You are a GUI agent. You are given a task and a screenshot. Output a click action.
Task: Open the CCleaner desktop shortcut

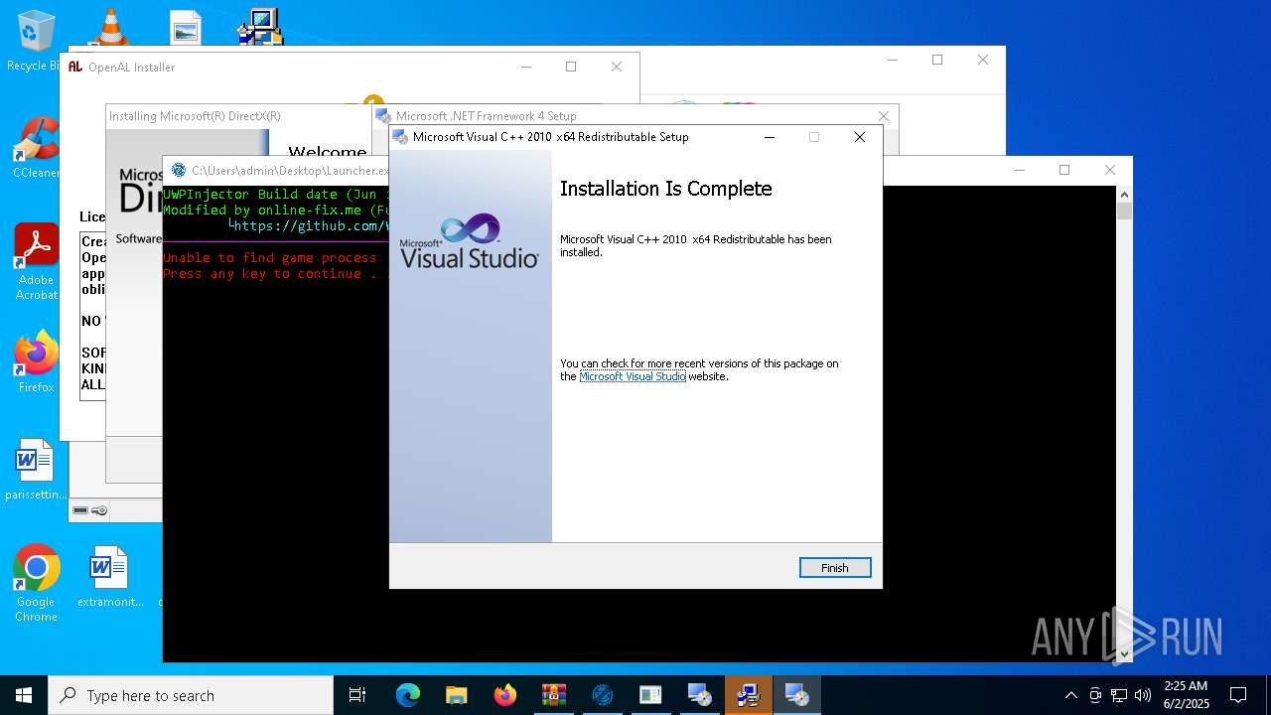[x=36, y=149]
